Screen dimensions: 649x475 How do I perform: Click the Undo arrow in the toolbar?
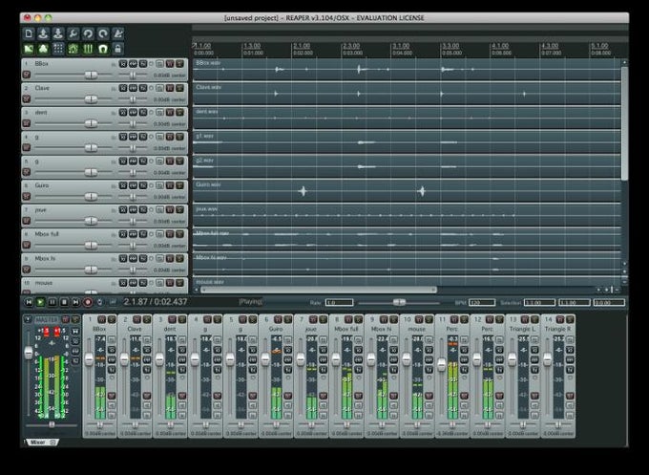pyautogui.click(x=88, y=33)
